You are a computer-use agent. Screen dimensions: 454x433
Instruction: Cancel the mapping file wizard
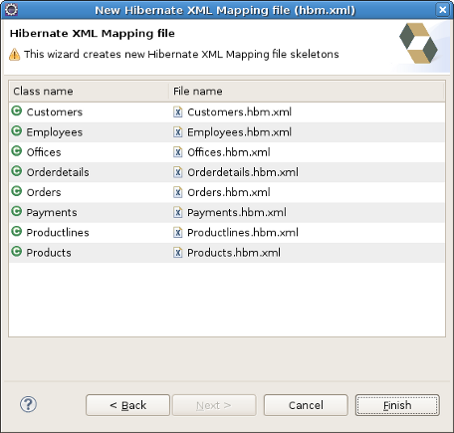[x=306, y=405]
